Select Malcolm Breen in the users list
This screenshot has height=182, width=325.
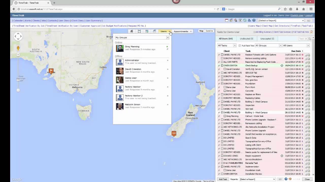[142, 106]
